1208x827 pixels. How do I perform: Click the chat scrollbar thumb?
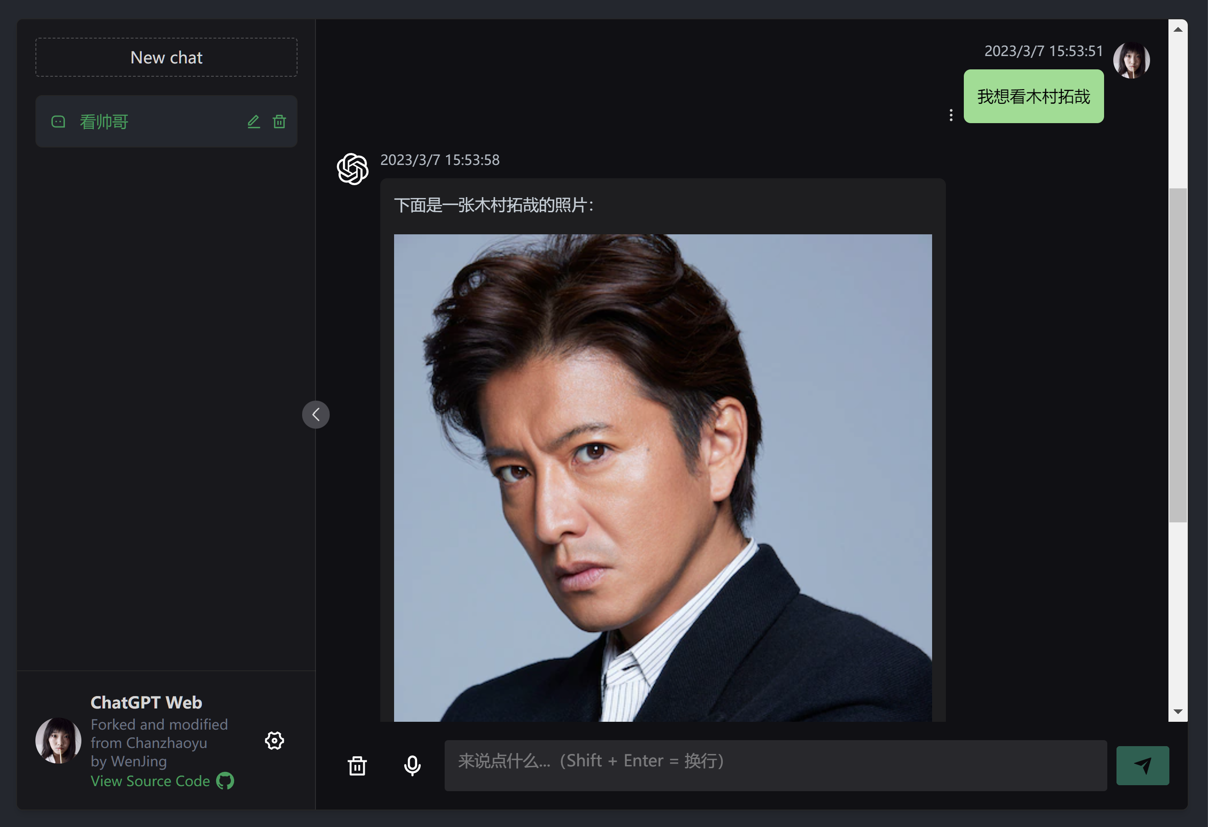[x=1178, y=354]
